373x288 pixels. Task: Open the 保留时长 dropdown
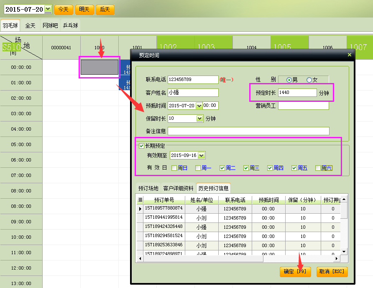(200, 119)
